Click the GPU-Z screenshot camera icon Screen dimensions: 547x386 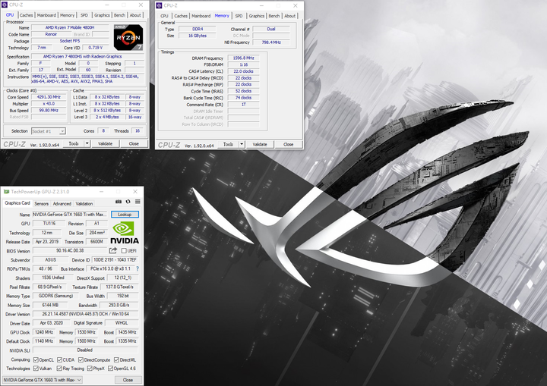pyautogui.click(x=119, y=202)
